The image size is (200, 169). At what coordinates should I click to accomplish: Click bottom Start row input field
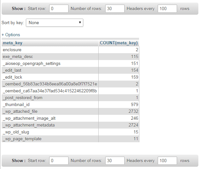59,161
